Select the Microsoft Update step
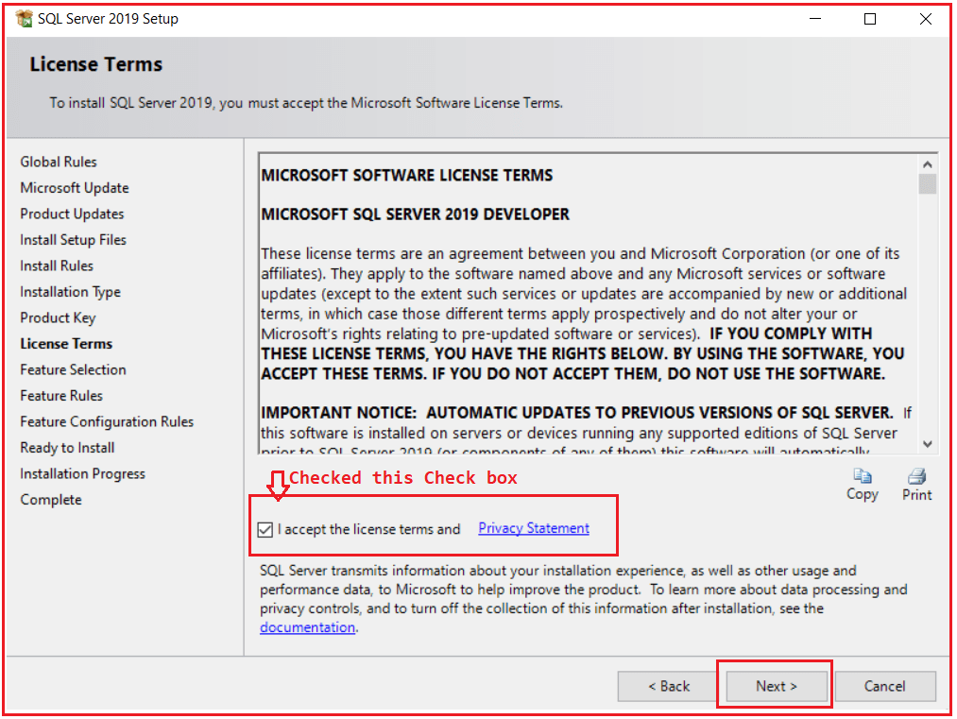The image size is (957, 719). [75, 188]
